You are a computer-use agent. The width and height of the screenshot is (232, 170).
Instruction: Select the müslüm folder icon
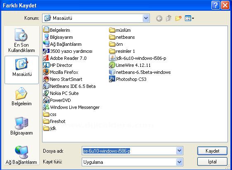[112, 30]
